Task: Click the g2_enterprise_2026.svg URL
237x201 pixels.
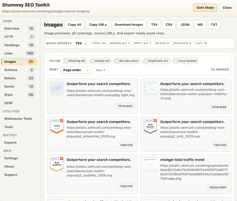Action: click(99, 132)
